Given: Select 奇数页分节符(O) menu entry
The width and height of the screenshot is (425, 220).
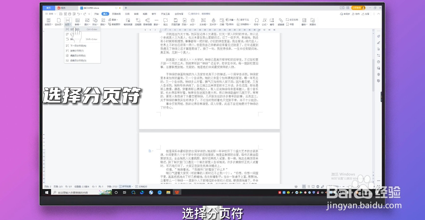Looking at the screenshot, I should click(82, 60).
